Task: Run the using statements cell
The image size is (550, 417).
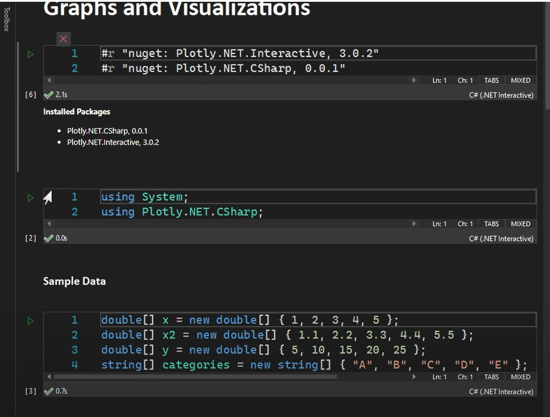Action: pos(30,197)
